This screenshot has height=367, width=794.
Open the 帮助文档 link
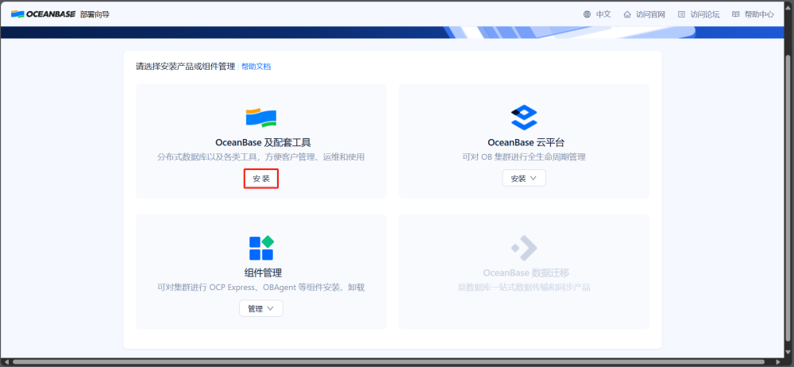coord(256,67)
